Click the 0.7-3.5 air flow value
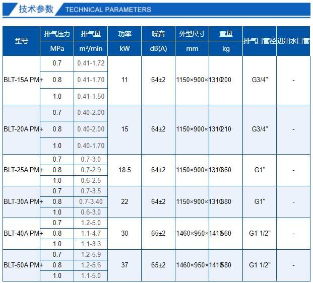 pos(91,191)
